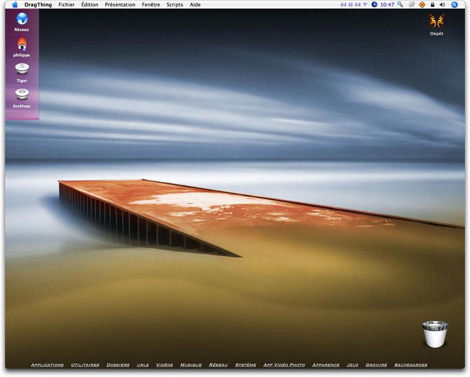Screen dimensions: 470x377
Task: Pause playback from menu bar controls
Action: [x=351, y=5]
